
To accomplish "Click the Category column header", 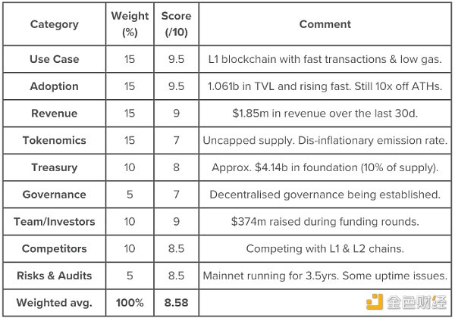I will click(x=55, y=24).
